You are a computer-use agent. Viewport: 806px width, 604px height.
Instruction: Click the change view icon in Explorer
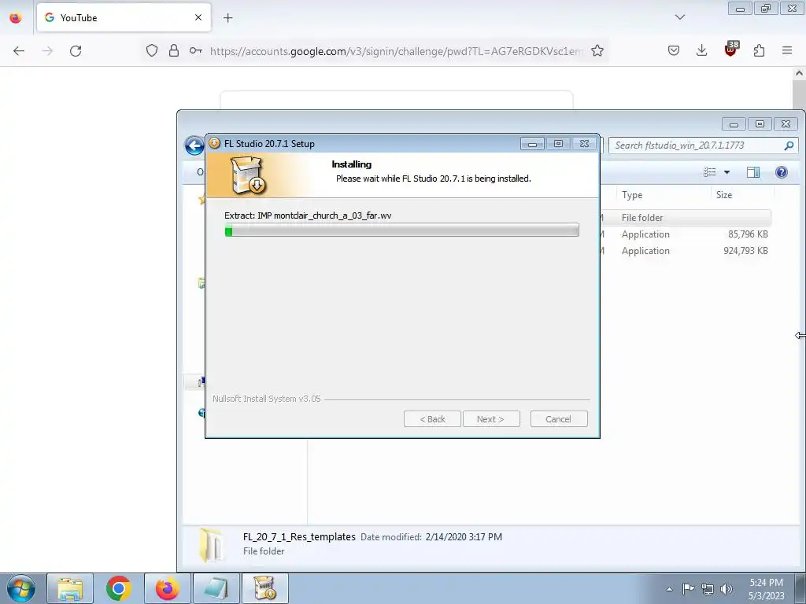pos(710,172)
